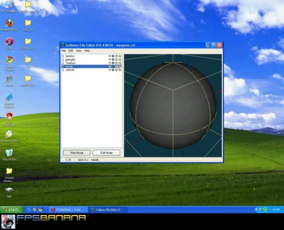Image resolution: width=284 pixels, height=230 pixels.
Task: Click the grey box icon in the grenade row
Action: click(x=116, y=60)
